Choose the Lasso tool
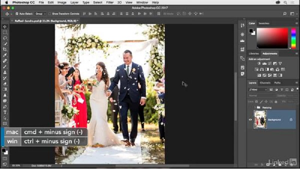The width and height of the screenshot is (300, 169). tap(5, 38)
